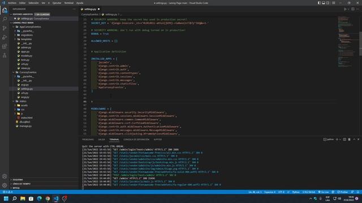This screenshot has width=362, height=203.
Task: Open the Accounts menu icon
Action: [5, 176]
